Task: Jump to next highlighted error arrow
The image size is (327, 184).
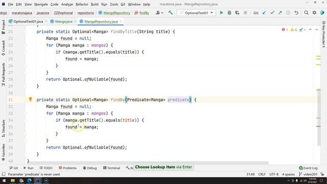Action: [317, 30]
